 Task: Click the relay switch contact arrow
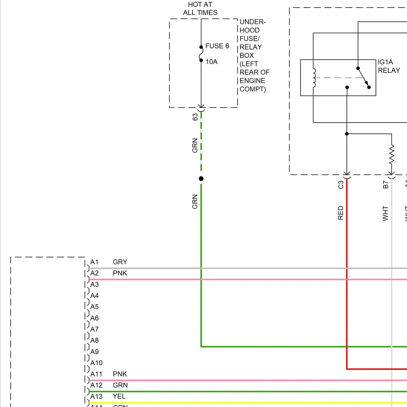(x=363, y=78)
